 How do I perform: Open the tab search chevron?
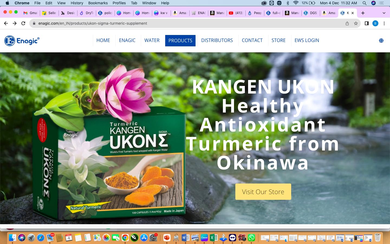coord(384,13)
